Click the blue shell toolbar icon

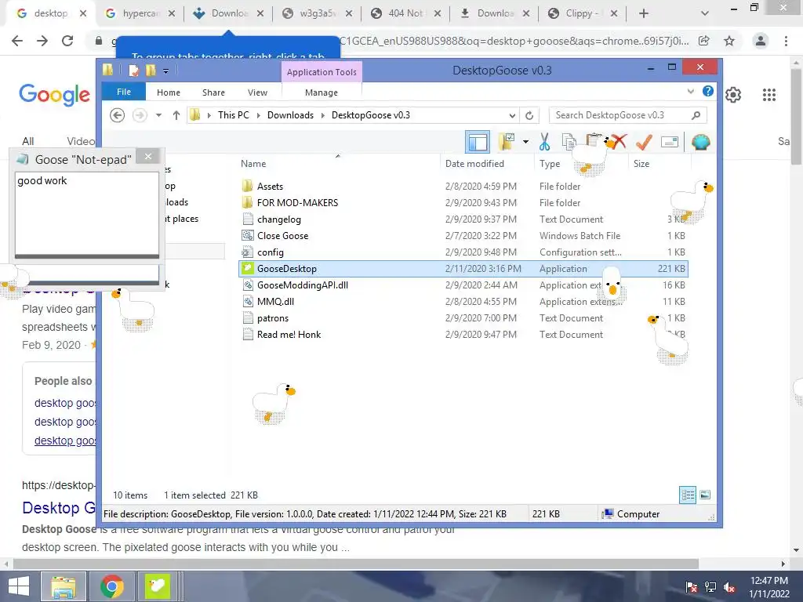click(x=700, y=142)
